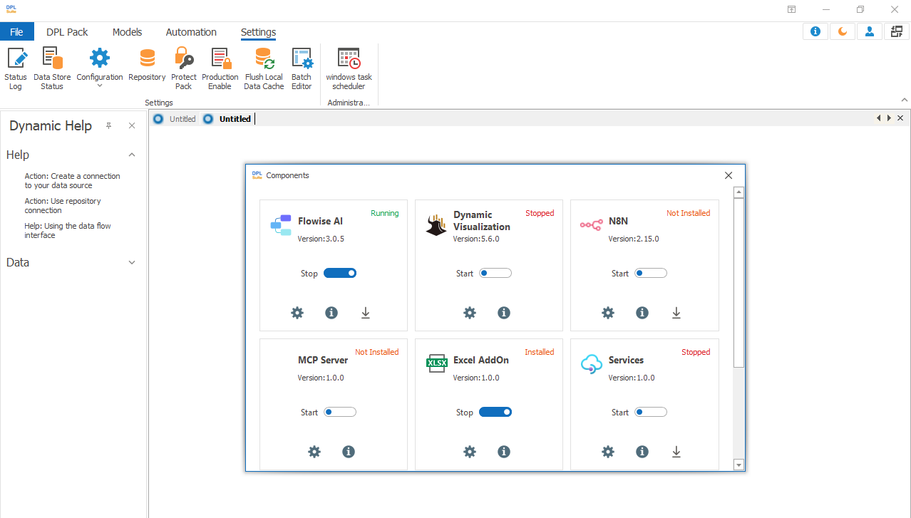911x518 pixels.
Task: Toggle Flowise AI off
Action: click(x=340, y=273)
